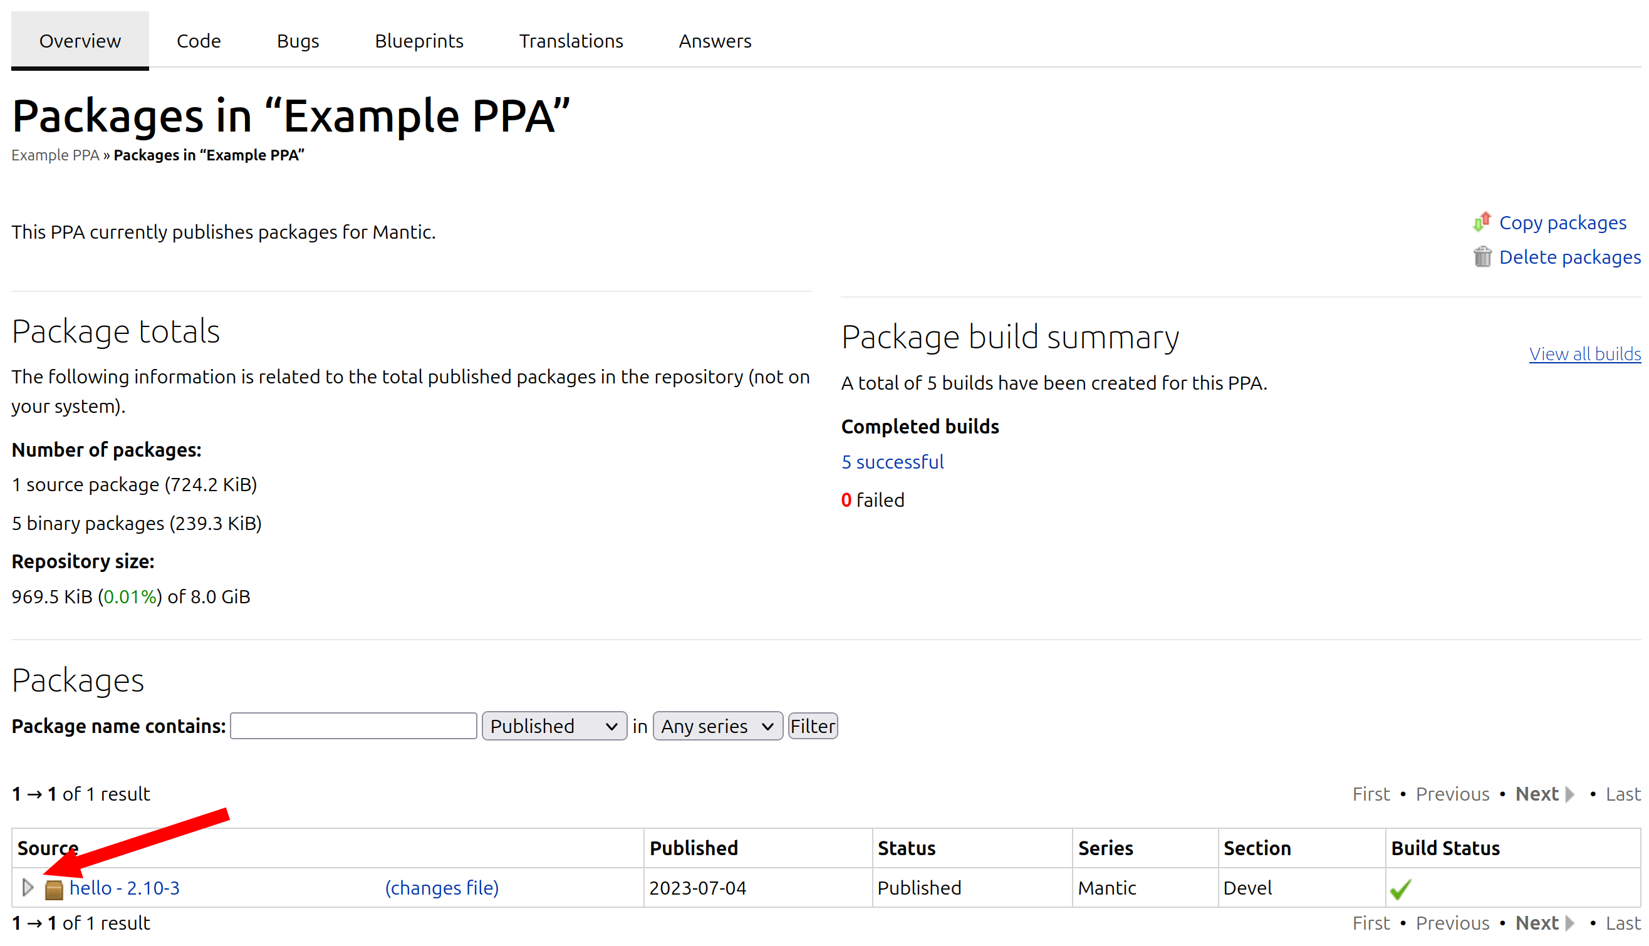Click the top Last pagination link
This screenshot has height=946, width=1649.
1623,794
